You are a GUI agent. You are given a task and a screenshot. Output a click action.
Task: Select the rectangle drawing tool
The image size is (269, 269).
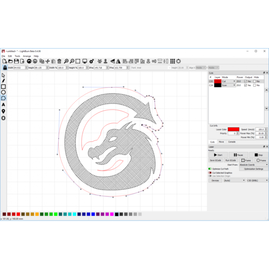coord(4,87)
